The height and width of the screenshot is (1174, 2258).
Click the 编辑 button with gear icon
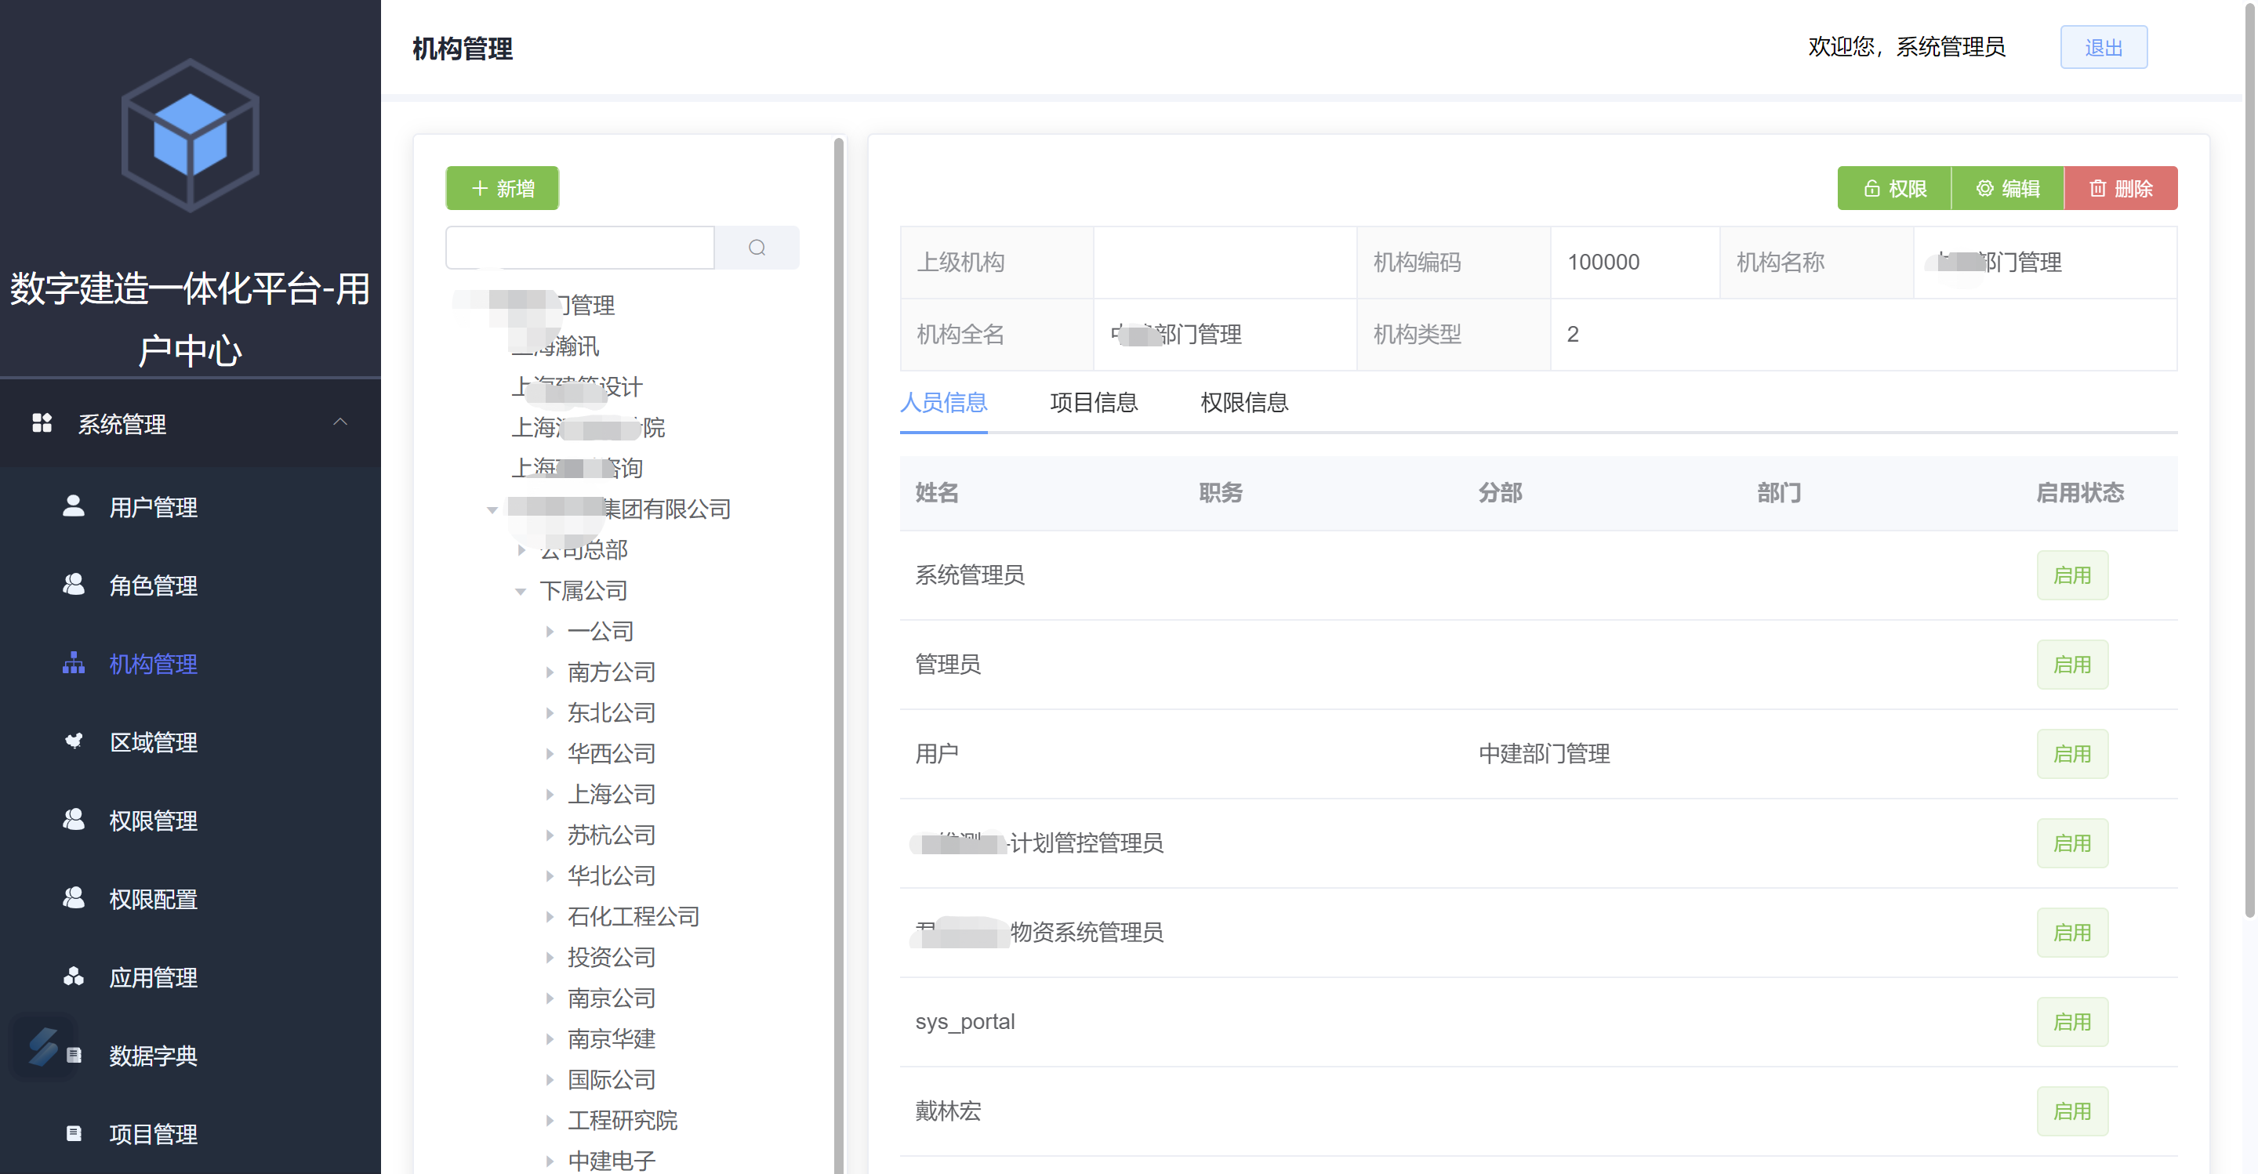click(2007, 188)
